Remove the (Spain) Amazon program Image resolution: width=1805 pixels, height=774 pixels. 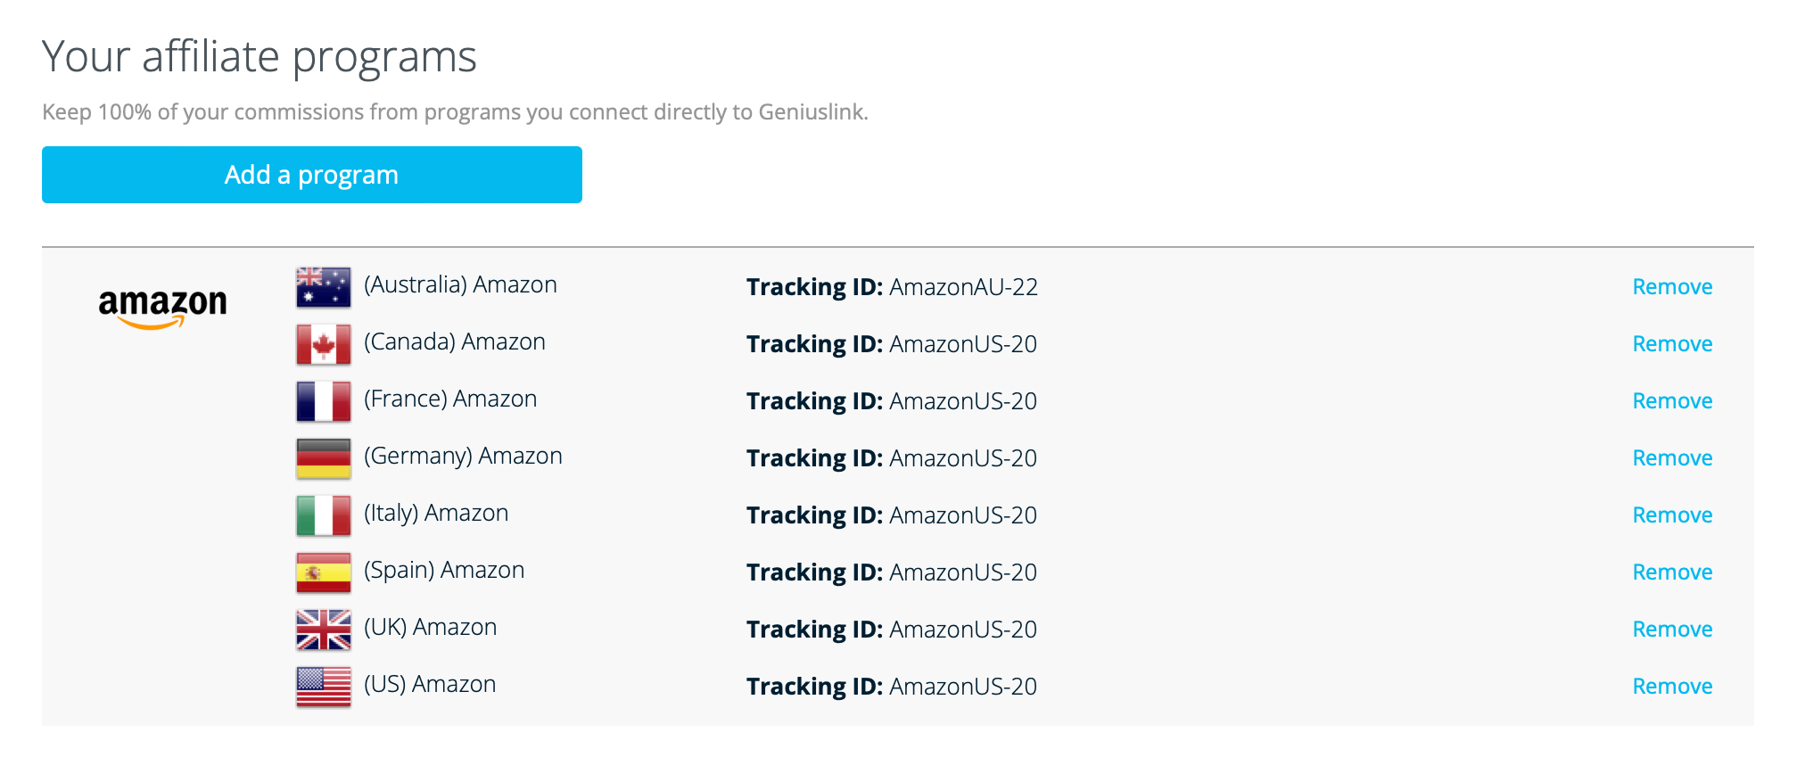1672,572
